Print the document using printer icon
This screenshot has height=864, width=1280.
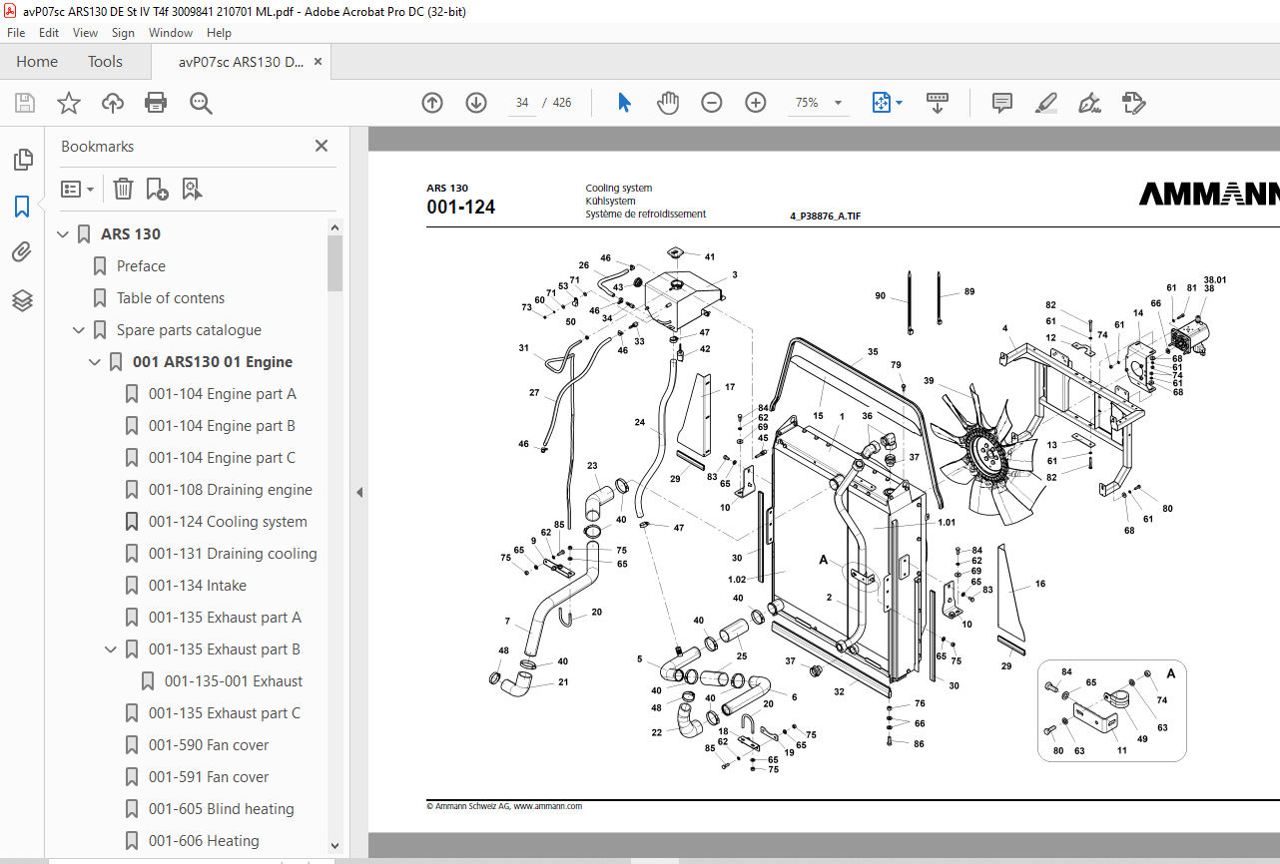(156, 103)
